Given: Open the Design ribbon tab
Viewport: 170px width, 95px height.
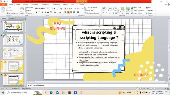Looking at the screenshot, I should [25, 4].
